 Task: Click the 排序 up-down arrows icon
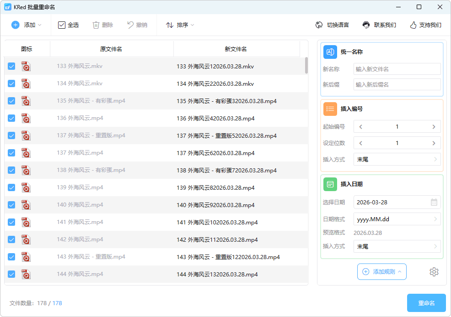[169, 25]
